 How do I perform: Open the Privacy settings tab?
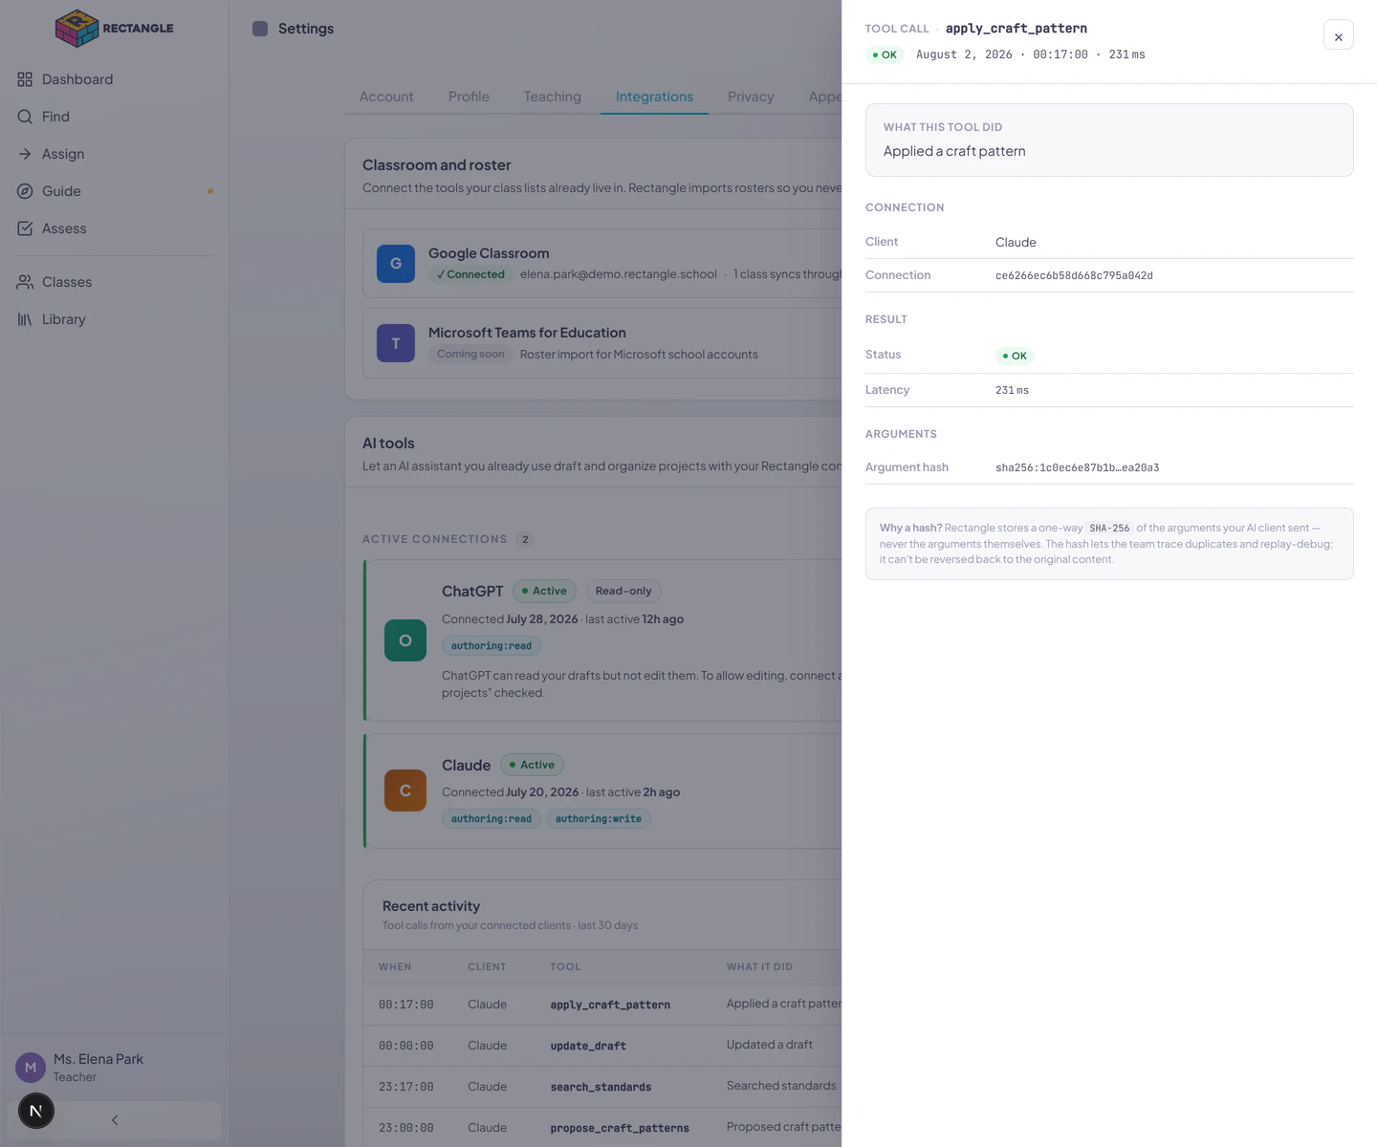tap(751, 97)
